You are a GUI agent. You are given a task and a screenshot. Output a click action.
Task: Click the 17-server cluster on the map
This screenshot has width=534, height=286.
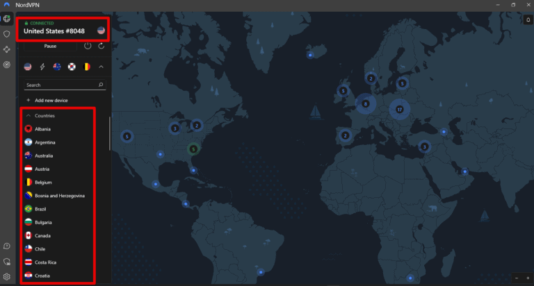399,109
